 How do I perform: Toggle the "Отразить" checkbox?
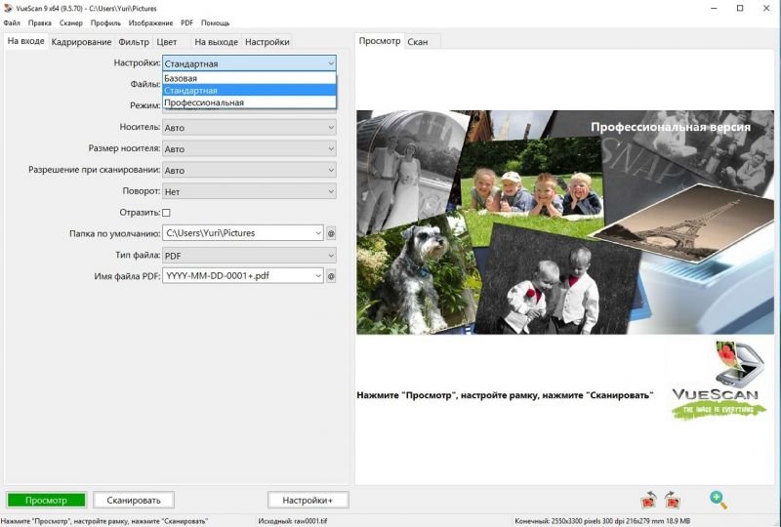(x=166, y=212)
